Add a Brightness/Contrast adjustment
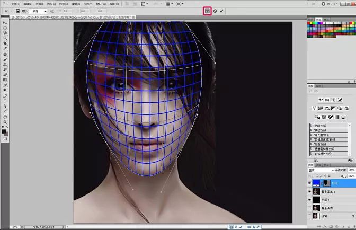This screenshot has width=356, height=230. tap(321, 100)
